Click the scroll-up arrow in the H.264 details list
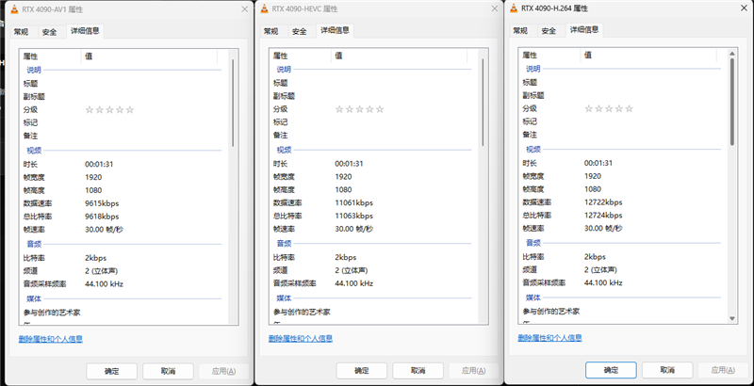This screenshot has height=386, width=754. tap(732, 53)
